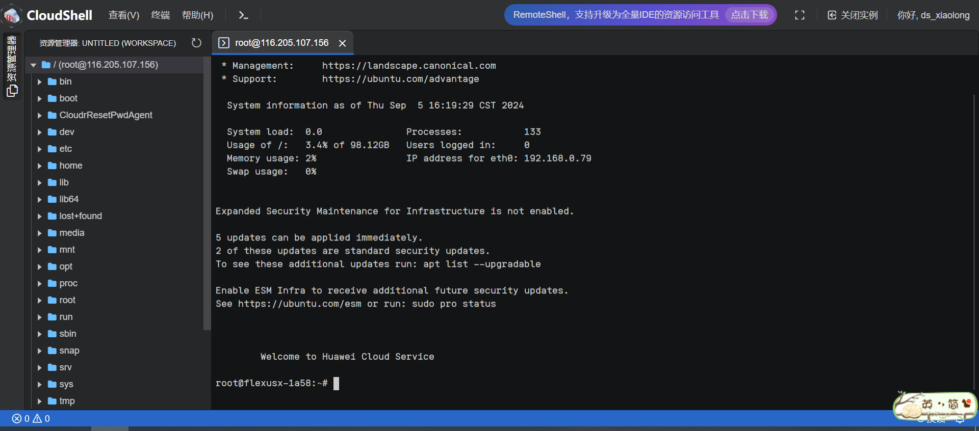
Task: Open the 查看(V) menu
Action: click(x=123, y=15)
